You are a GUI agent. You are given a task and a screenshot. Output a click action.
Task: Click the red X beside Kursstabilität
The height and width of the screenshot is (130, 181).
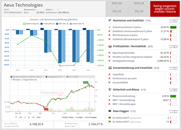[109, 83]
